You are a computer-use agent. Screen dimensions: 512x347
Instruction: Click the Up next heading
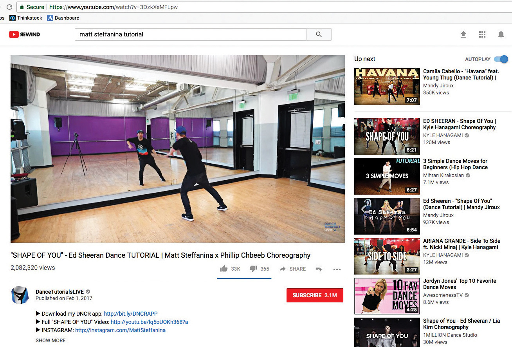coord(365,59)
